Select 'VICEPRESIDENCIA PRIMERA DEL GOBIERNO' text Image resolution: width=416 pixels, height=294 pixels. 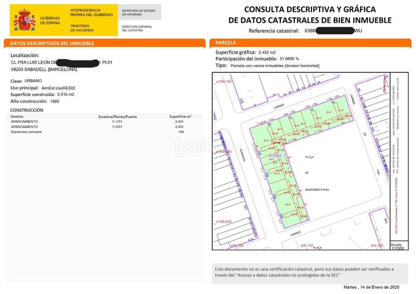pyautogui.click(x=92, y=12)
